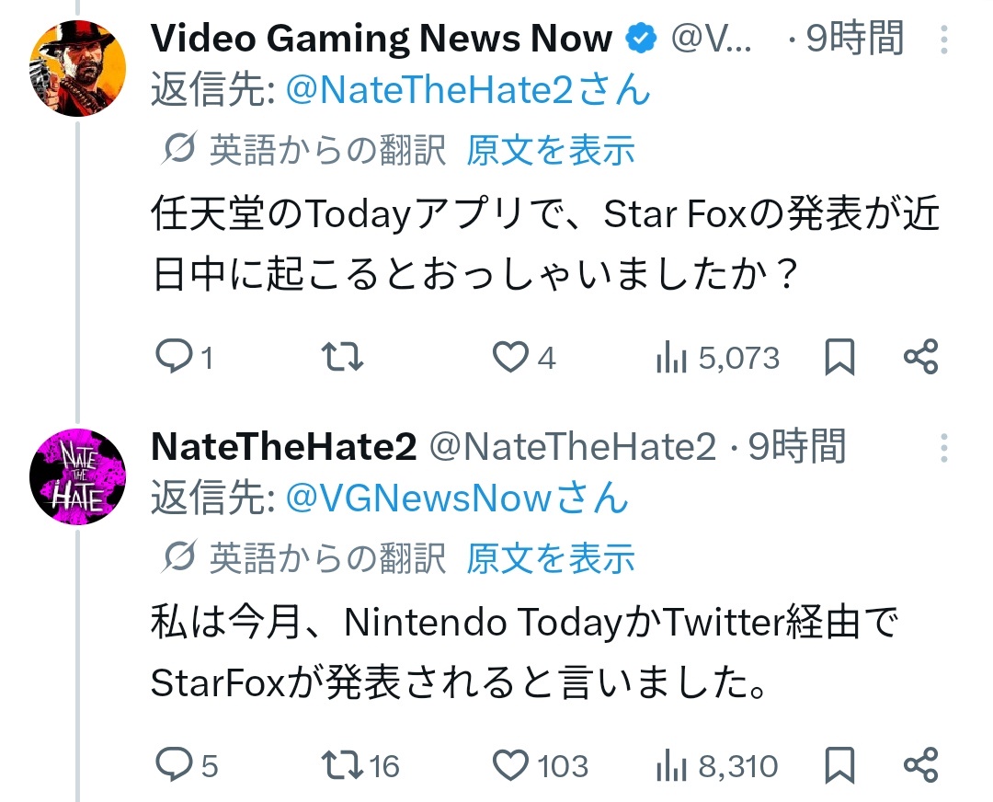The height and width of the screenshot is (802, 993).
Task: Show original text of NateTheHate2's tweet
Action: (x=550, y=557)
